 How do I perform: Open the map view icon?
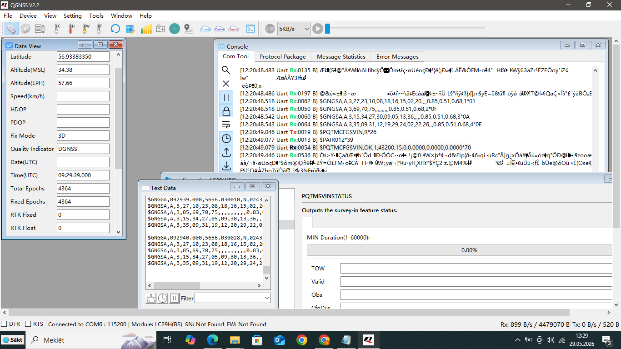click(160, 29)
